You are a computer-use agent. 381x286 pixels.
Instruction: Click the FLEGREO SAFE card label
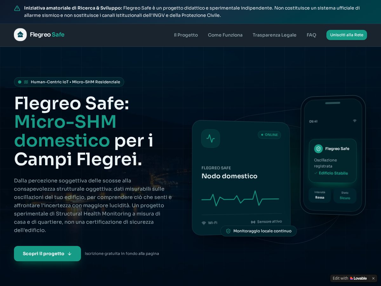(x=216, y=168)
